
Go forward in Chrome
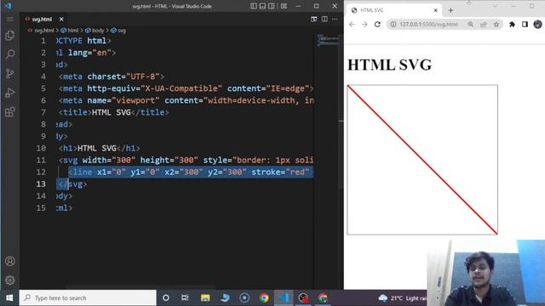click(x=364, y=25)
